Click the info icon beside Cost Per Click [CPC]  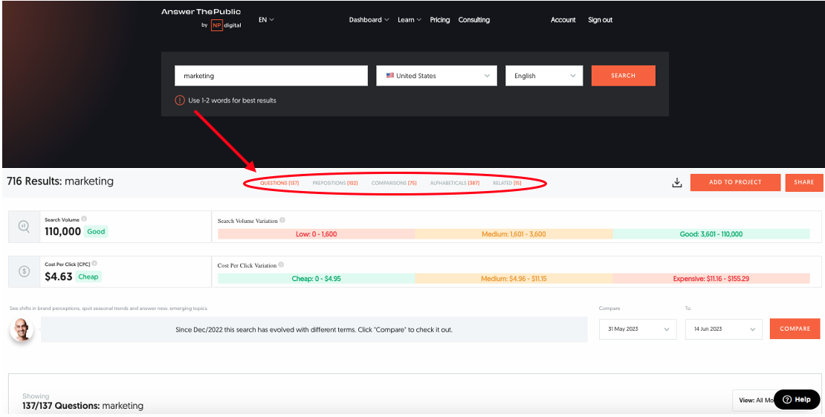tap(94, 263)
